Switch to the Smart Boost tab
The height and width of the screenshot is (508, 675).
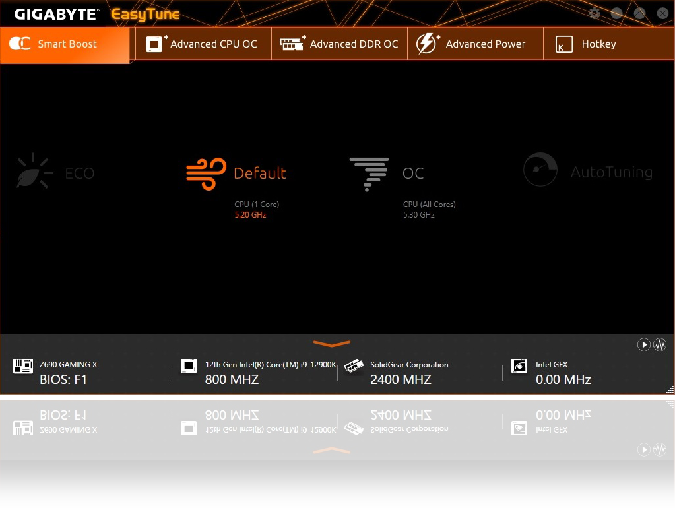click(65, 44)
